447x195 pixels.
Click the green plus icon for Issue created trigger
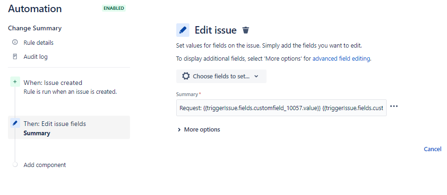[15, 82]
